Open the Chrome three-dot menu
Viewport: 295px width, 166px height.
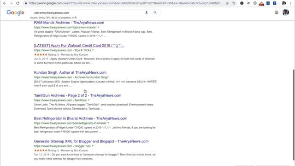(290, 3)
